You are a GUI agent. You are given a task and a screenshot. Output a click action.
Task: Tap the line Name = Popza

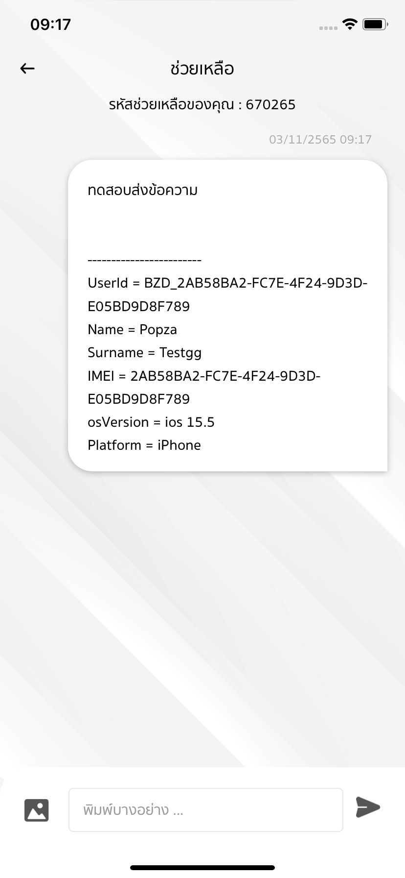tap(133, 329)
